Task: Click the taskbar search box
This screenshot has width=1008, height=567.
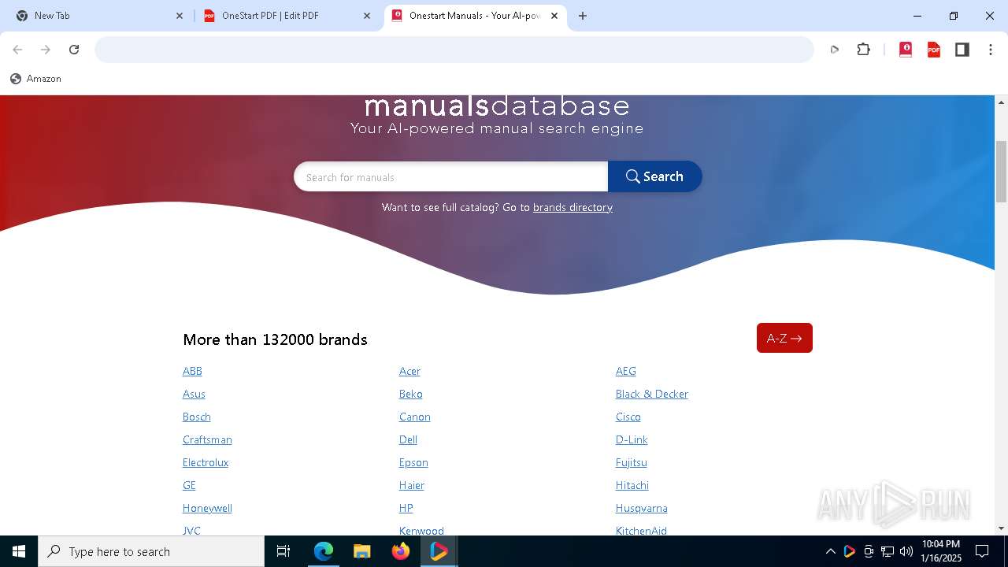Action: (151, 551)
